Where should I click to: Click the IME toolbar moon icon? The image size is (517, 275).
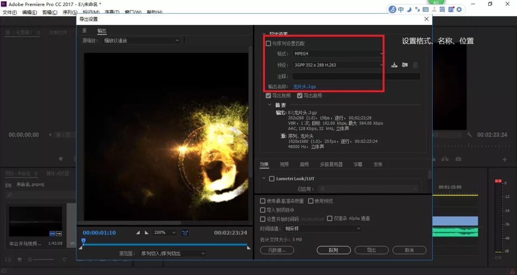(x=410, y=9)
